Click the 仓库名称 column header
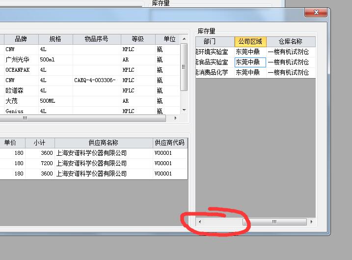The height and width of the screenshot is (260, 352). coord(290,42)
